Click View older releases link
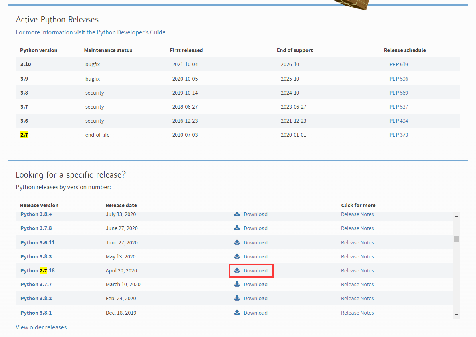476x337 pixels. tap(41, 327)
